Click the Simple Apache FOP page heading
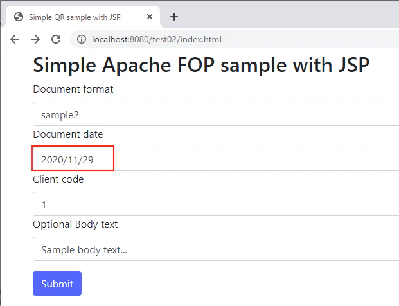This screenshot has width=399, height=306. click(201, 65)
